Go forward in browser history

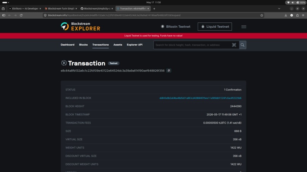pos(15,15)
